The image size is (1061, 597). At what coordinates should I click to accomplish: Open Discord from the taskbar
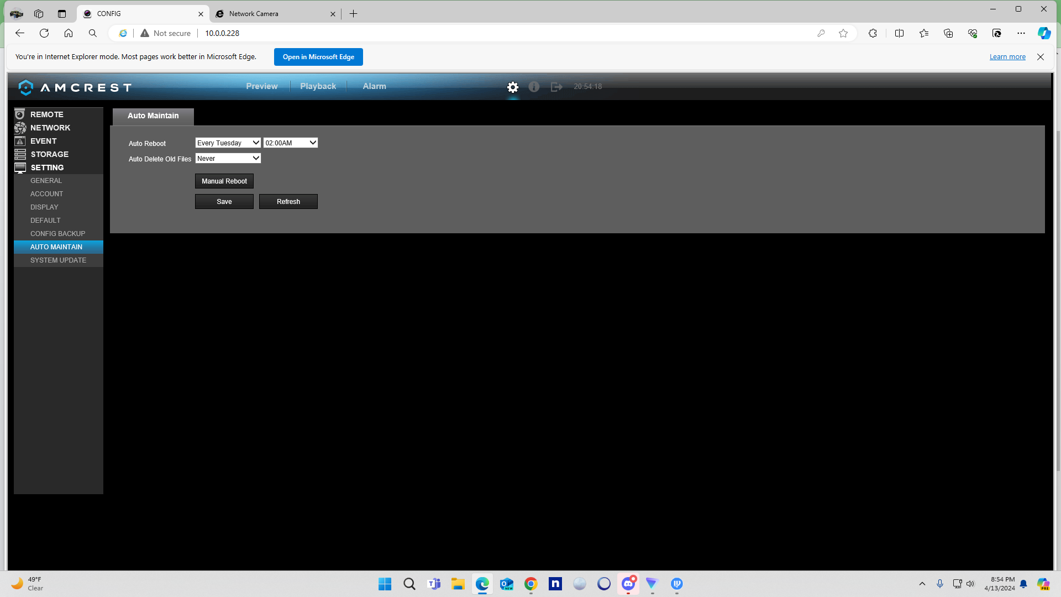628,584
